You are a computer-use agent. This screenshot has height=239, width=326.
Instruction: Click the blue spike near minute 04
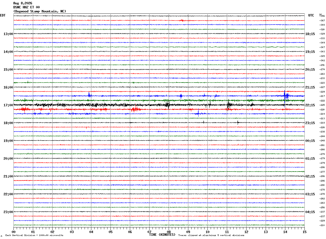click(89, 95)
